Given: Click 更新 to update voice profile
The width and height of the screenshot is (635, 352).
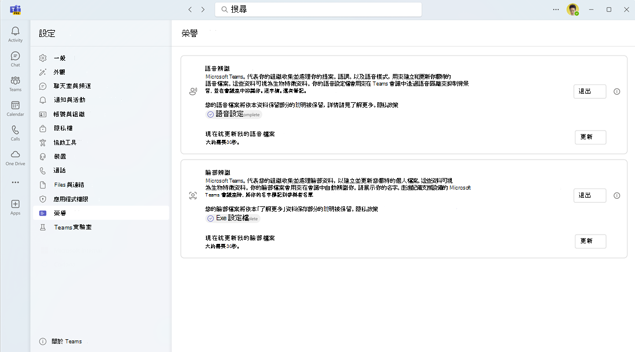Looking at the screenshot, I should click(590, 137).
